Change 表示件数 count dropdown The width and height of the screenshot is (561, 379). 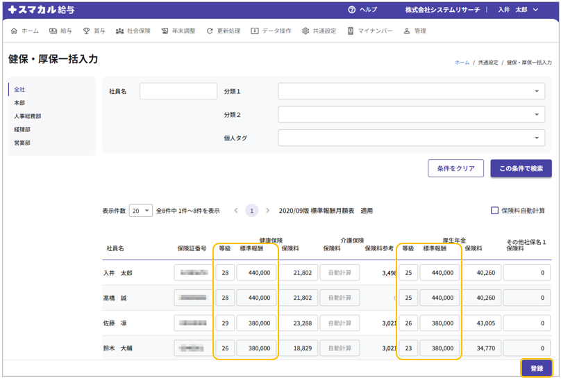coord(140,211)
